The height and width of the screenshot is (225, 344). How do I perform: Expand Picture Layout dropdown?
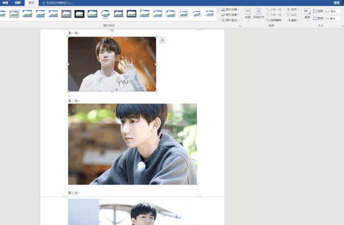(230, 20)
